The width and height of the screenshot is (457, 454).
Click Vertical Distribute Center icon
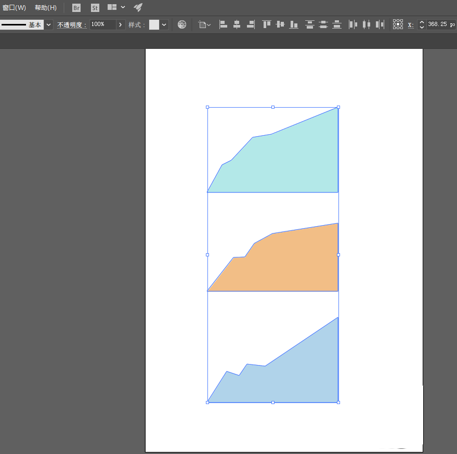coord(323,24)
